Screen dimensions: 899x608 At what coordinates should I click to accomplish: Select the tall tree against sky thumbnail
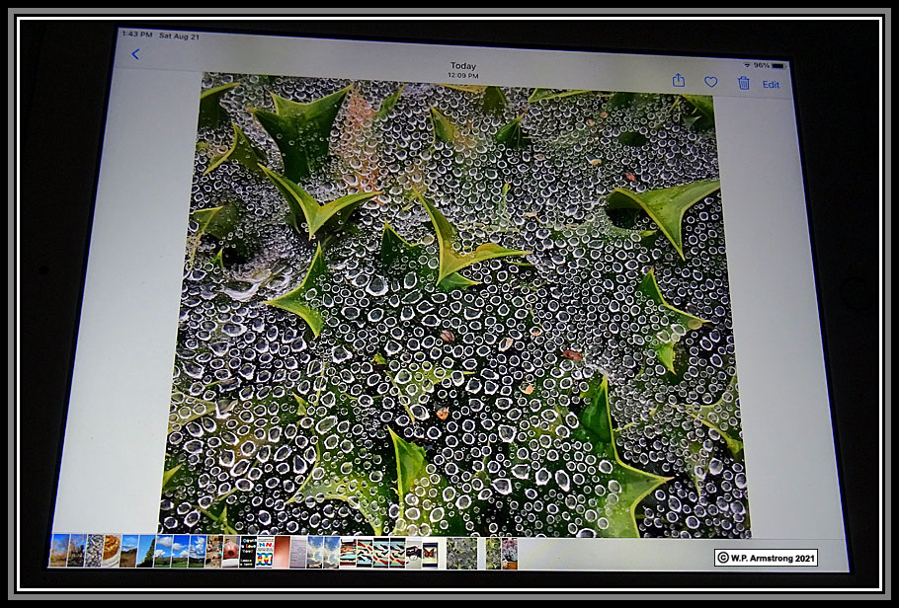pyautogui.click(x=145, y=551)
